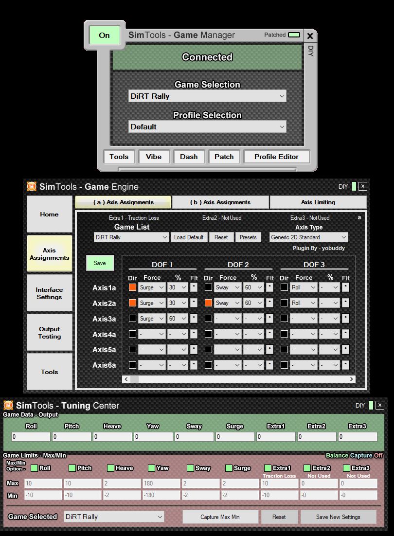
Task: Click the Roll Game Data output field
Action: pos(31,436)
